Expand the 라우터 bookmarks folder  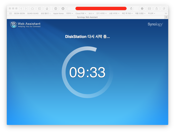tap(69, 13)
